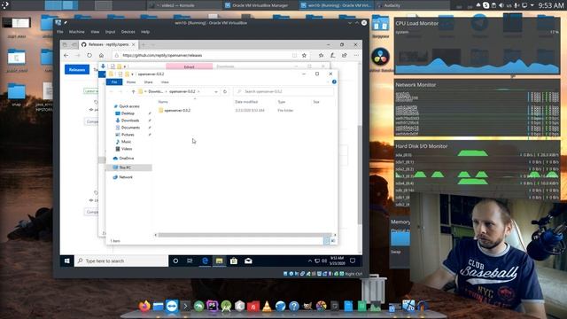567x319 pixels.
Task: Launch PhpStorm from the bottom dock
Action: click(213, 307)
